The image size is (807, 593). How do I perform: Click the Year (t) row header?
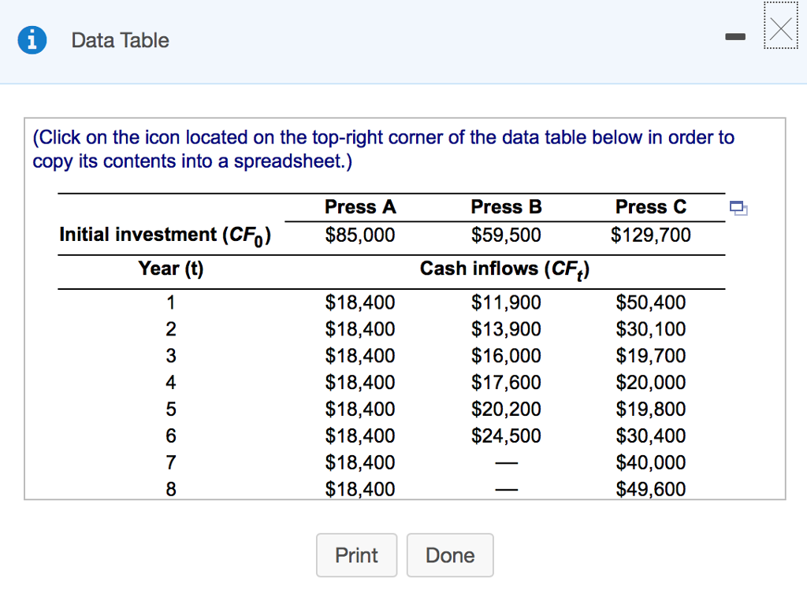tap(170, 269)
